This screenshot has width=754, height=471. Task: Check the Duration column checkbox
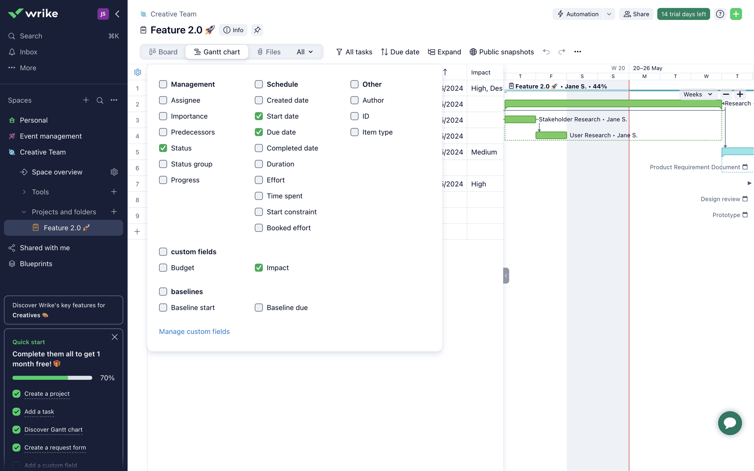(259, 164)
